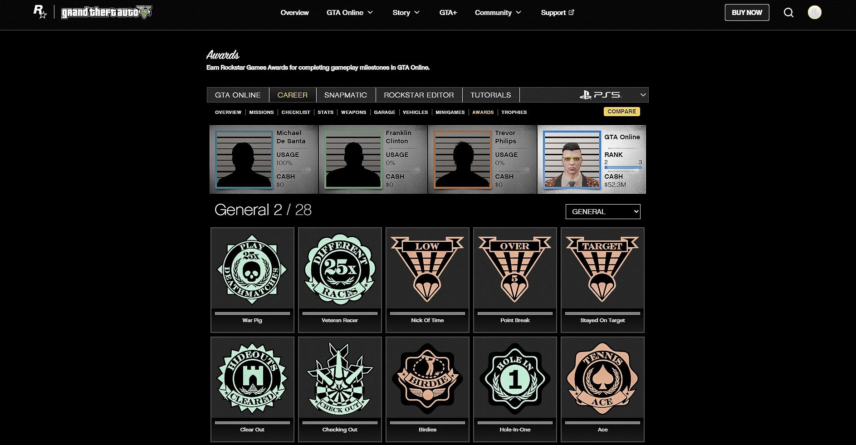Image resolution: width=856 pixels, height=445 pixels.
Task: Open the GENERAL award category dropdown
Action: [603, 211]
